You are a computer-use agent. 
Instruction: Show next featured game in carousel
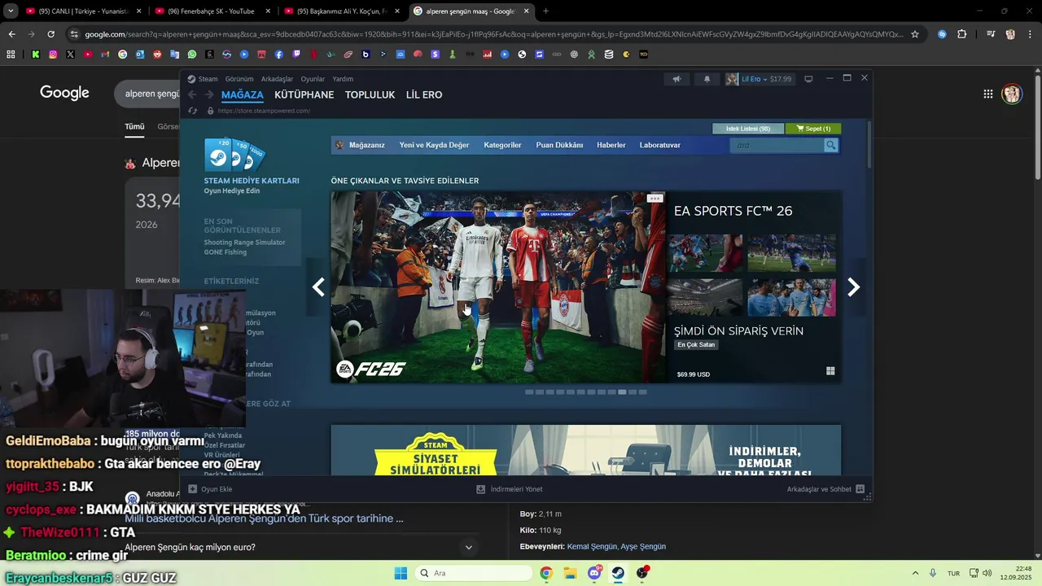point(854,286)
